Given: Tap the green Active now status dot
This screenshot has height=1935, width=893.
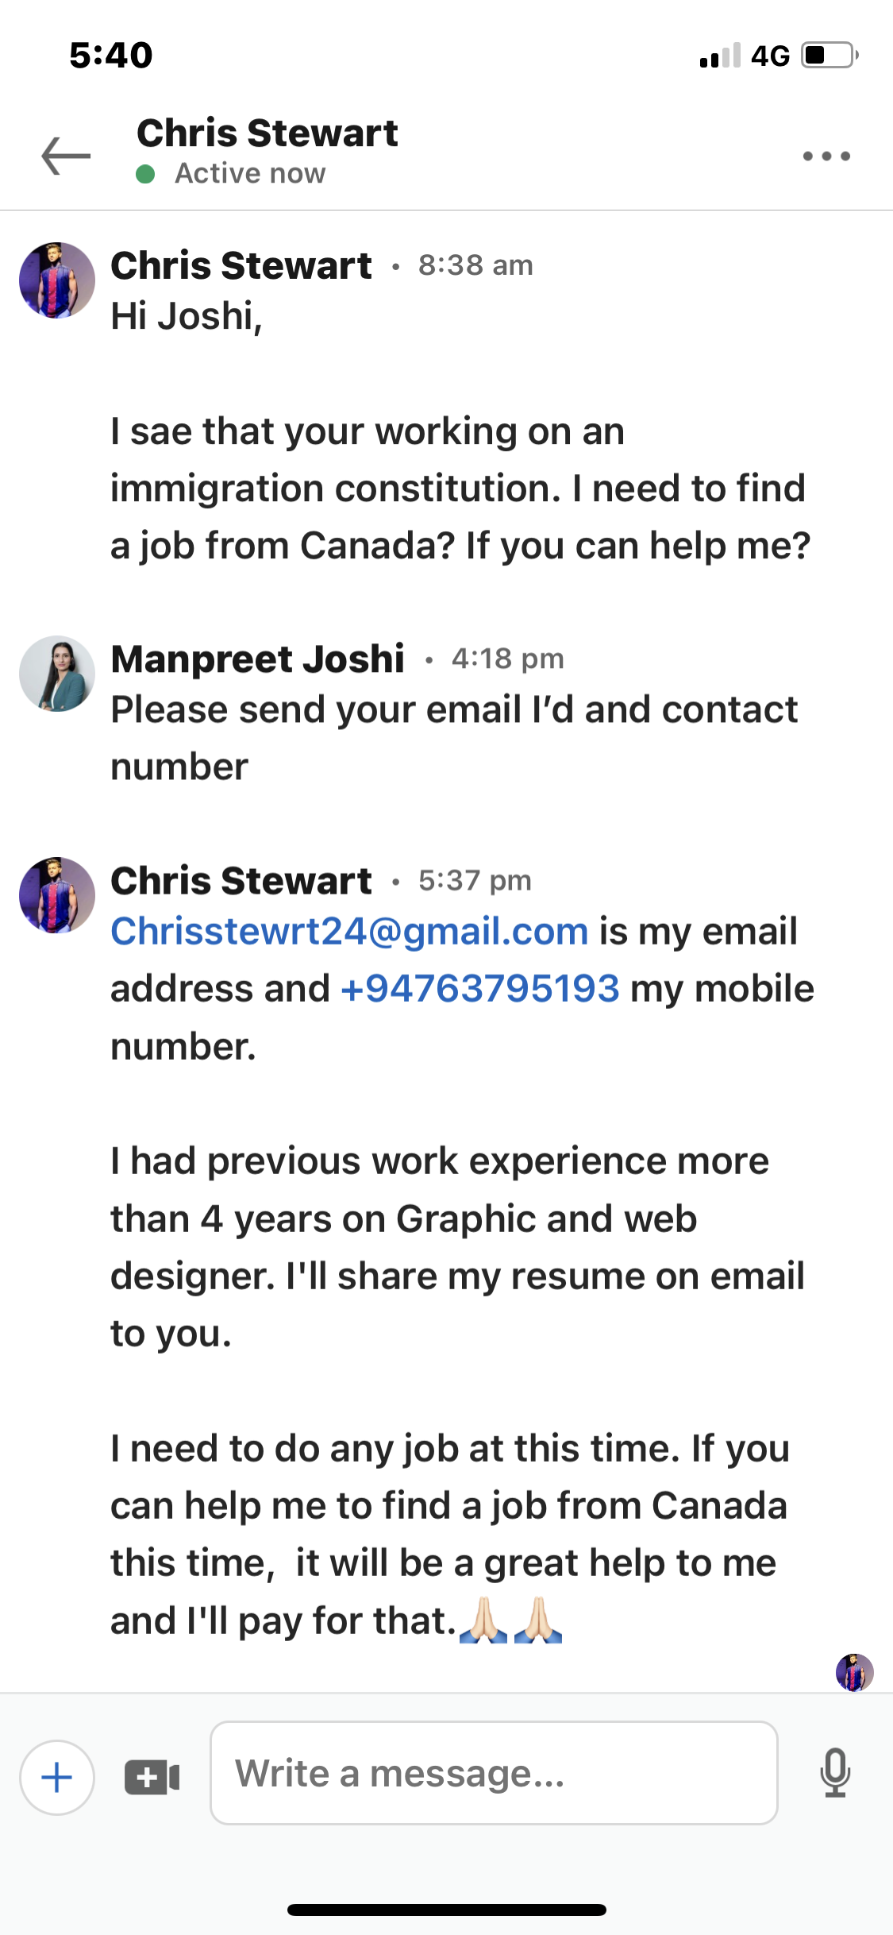Looking at the screenshot, I should 145,174.
